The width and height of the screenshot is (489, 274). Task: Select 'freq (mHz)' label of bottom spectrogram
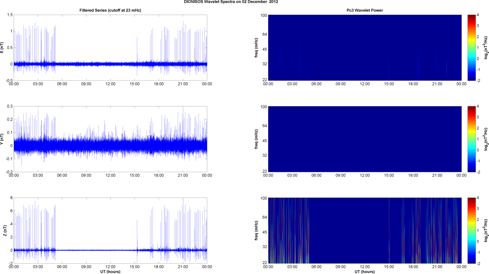tap(257, 230)
